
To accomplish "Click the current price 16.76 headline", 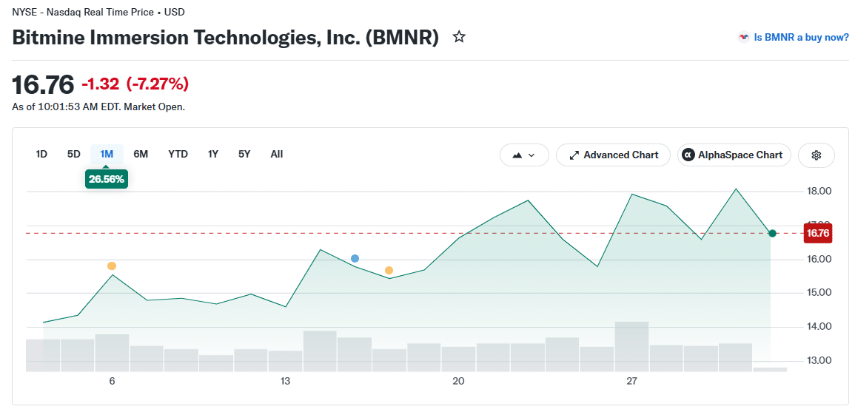I will [42, 85].
